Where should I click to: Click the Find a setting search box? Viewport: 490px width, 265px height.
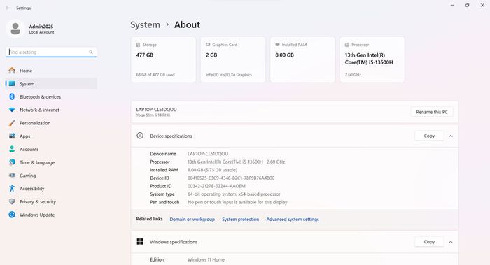51,52
